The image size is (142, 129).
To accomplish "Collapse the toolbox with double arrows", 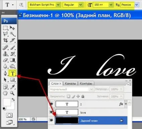I will coord(3,13).
